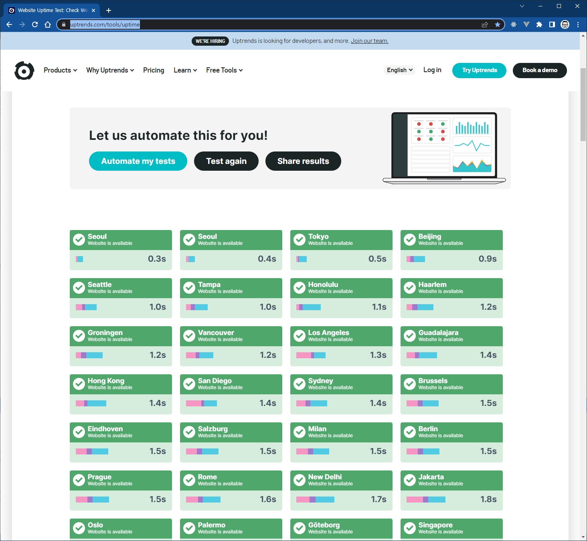Click the share page icon in address bar

coord(485,24)
